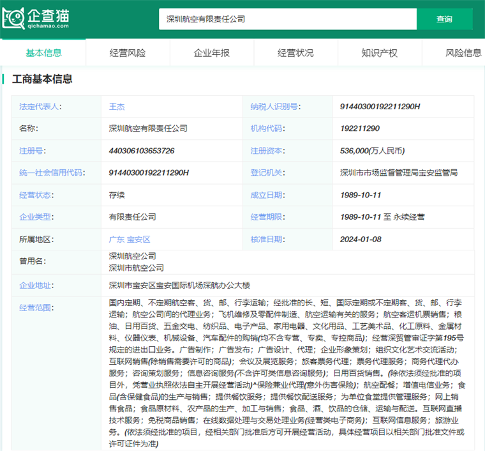The image size is (485, 451).
Task: Click the legal representative link 王杰
Action: click(x=117, y=107)
